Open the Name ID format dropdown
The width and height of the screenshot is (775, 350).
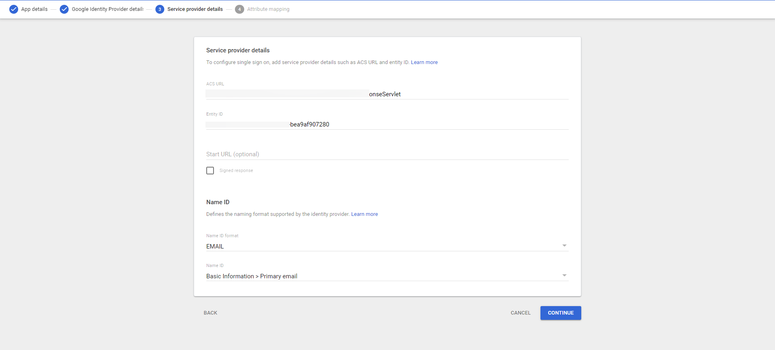pyautogui.click(x=387, y=246)
